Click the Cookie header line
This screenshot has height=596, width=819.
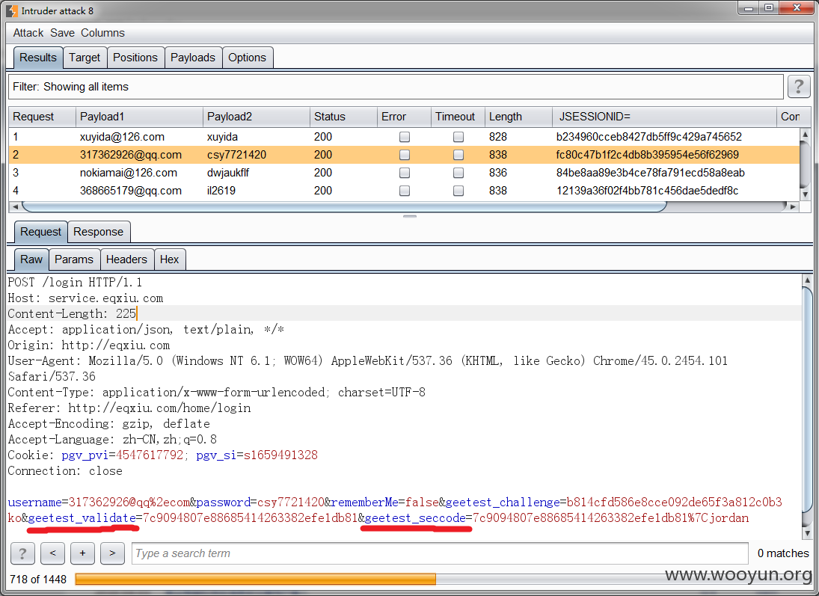point(162,455)
